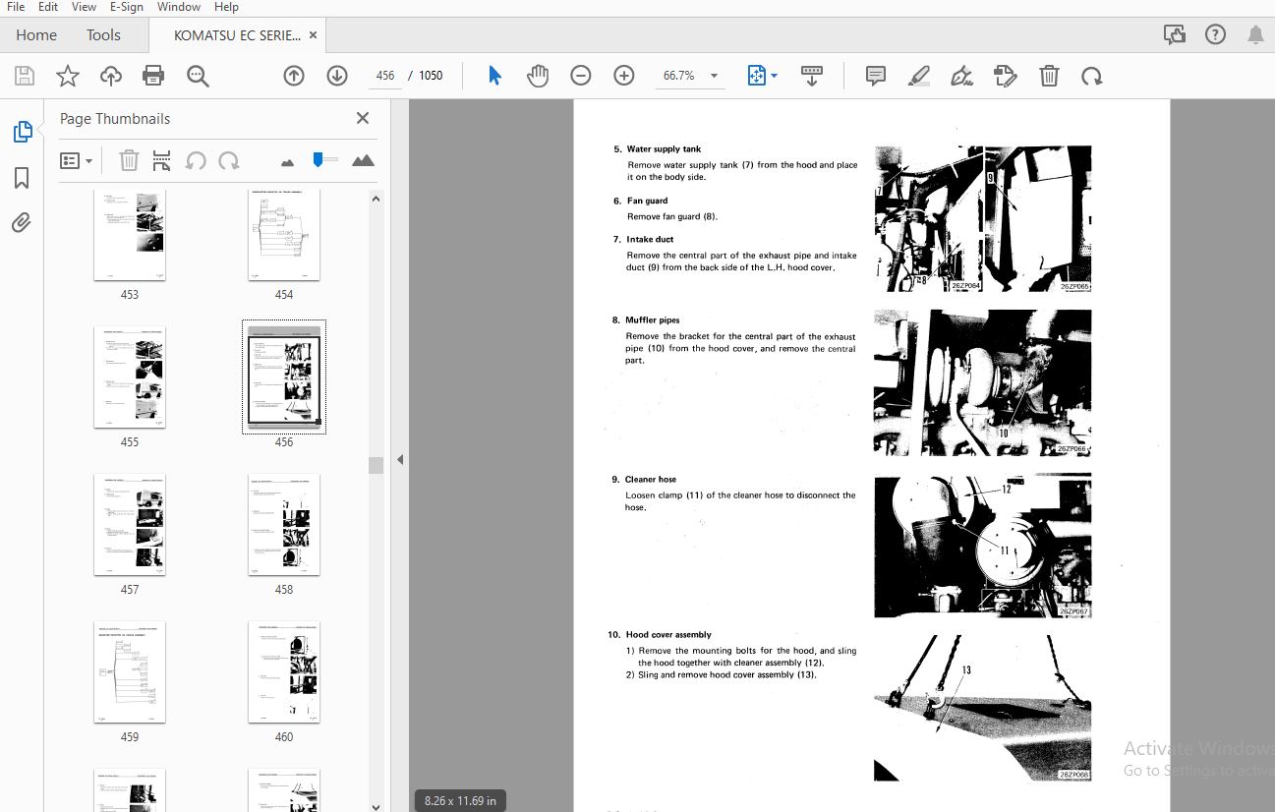The image size is (1275, 812).
Task: Rotate thumbnails counterclockwise
Action: (x=196, y=160)
